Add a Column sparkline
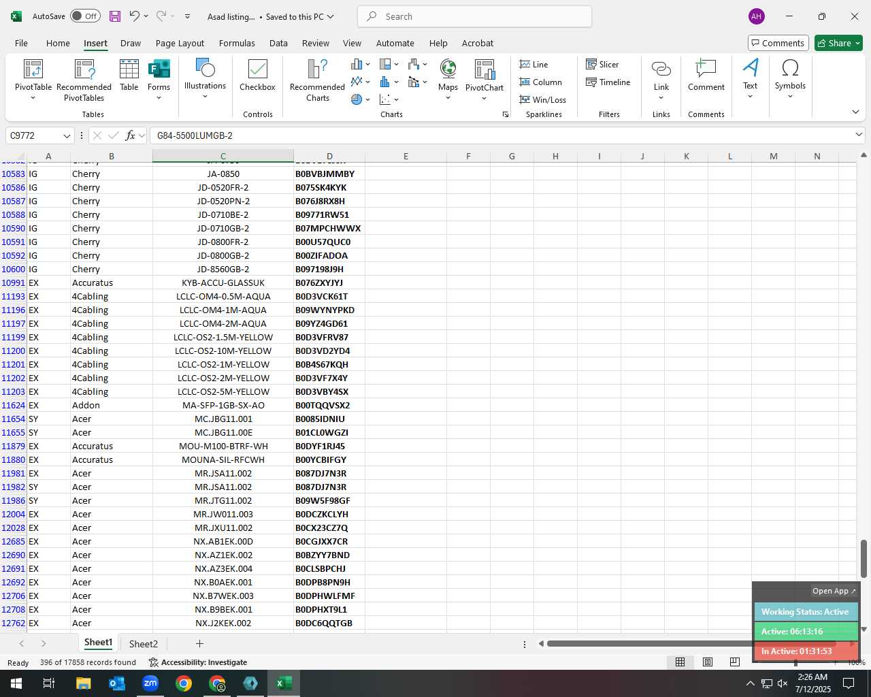The image size is (871, 697). 541,82
